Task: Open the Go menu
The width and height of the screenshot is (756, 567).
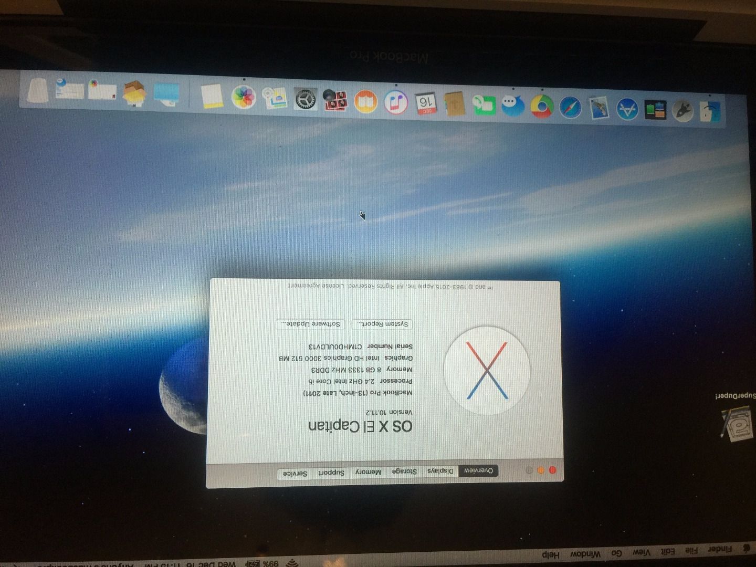Action: click(616, 553)
